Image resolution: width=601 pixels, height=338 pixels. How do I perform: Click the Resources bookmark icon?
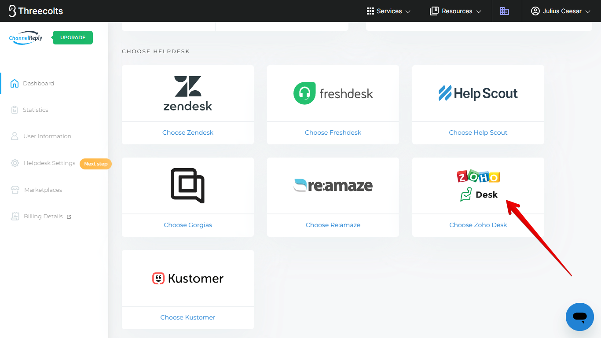click(434, 11)
